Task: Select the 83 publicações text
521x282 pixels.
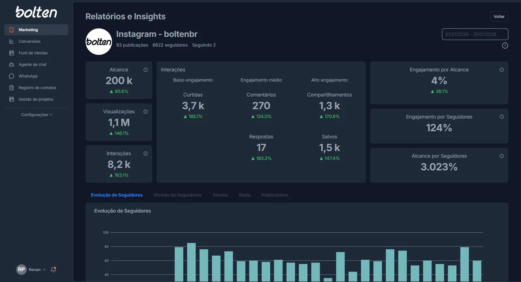Action: pyautogui.click(x=132, y=45)
